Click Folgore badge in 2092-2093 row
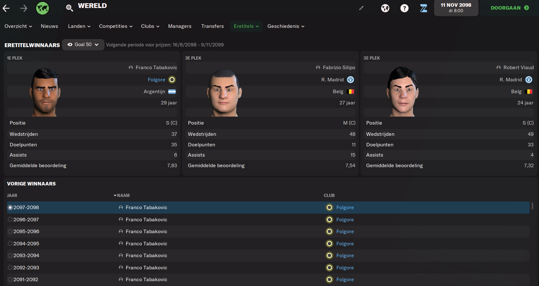 [329, 268]
